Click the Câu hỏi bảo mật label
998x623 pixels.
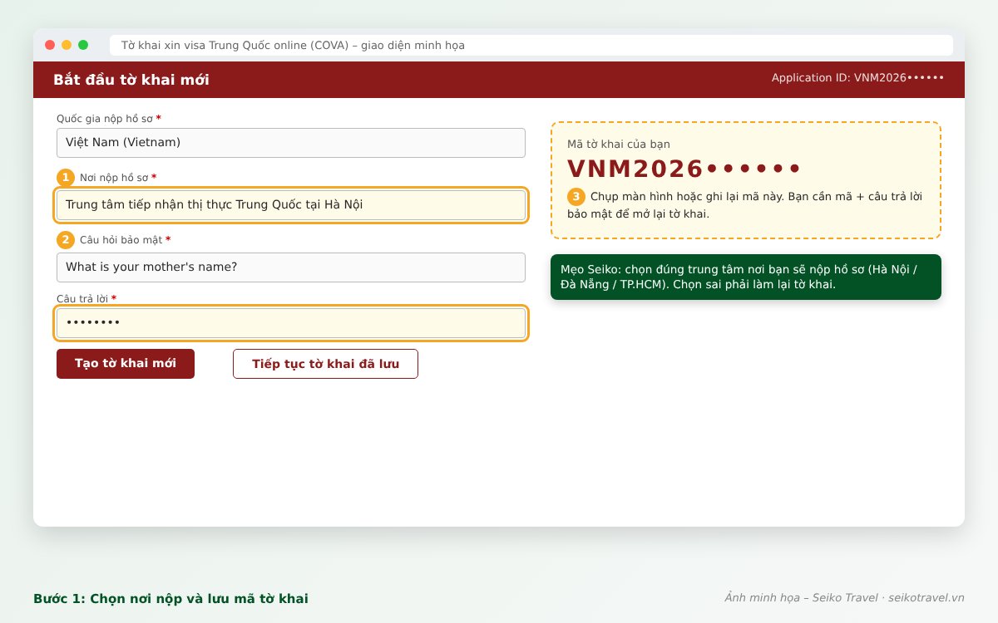pos(125,240)
